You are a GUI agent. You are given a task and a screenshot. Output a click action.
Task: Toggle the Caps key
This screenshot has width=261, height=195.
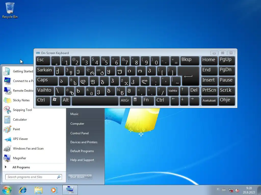click(47, 81)
